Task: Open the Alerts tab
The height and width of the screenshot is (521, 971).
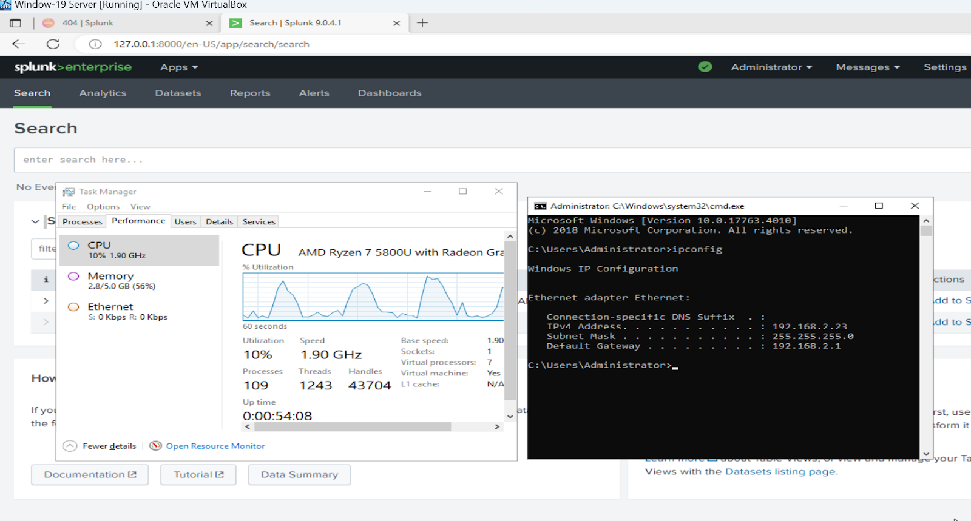Action: [x=314, y=93]
